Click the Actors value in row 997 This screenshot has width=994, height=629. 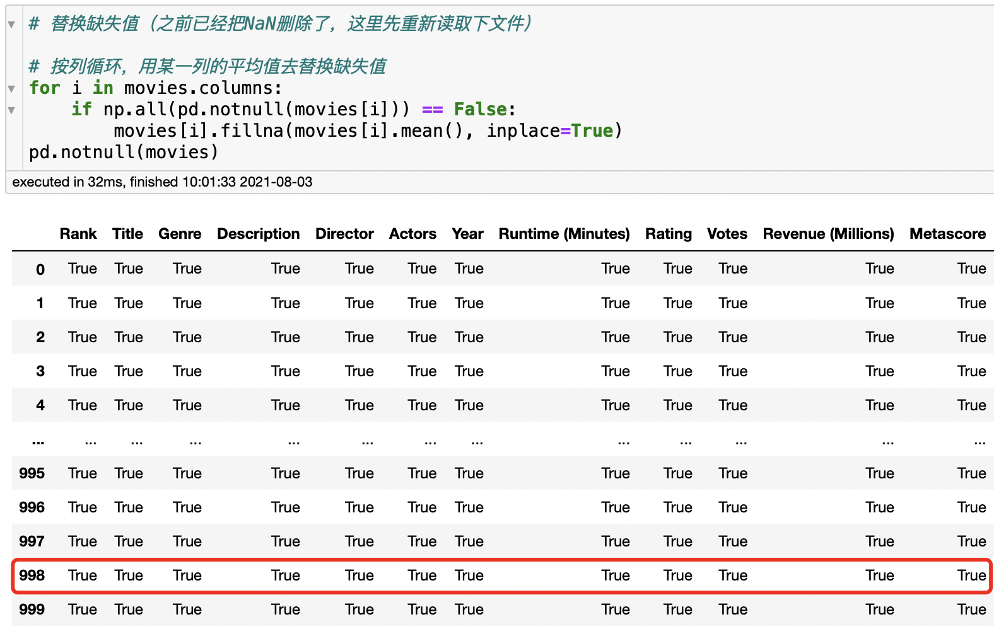click(422, 541)
